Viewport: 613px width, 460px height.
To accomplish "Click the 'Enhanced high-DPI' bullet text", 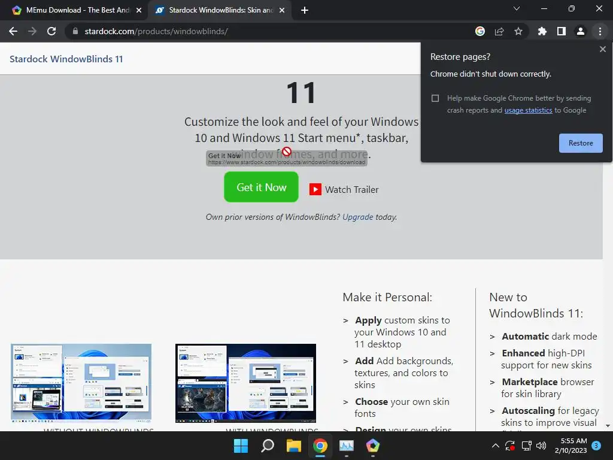I will [546, 359].
